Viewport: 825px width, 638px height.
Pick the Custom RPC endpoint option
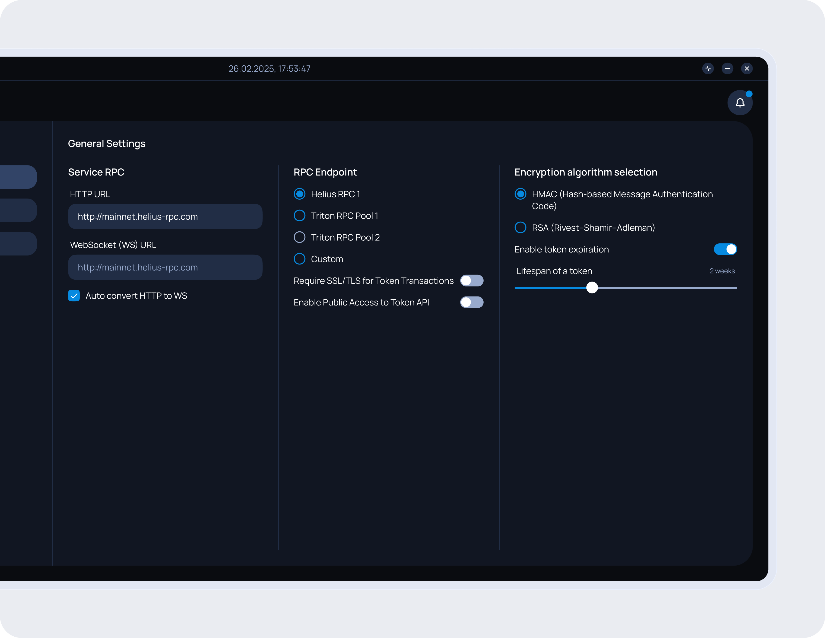[300, 259]
